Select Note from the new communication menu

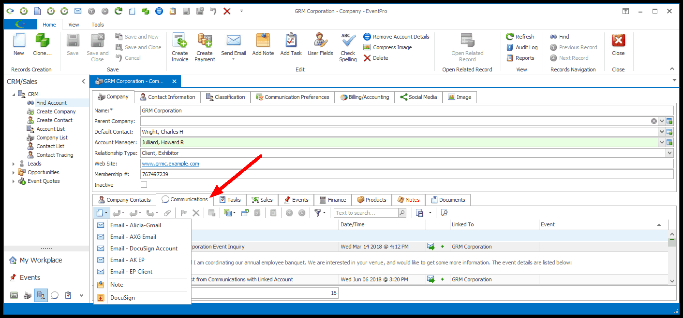[x=142, y=285]
